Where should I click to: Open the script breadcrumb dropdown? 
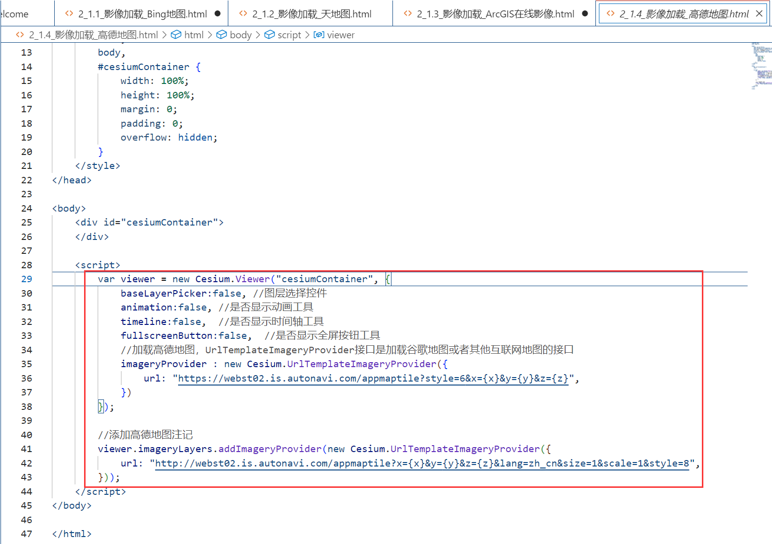[x=289, y=35]
